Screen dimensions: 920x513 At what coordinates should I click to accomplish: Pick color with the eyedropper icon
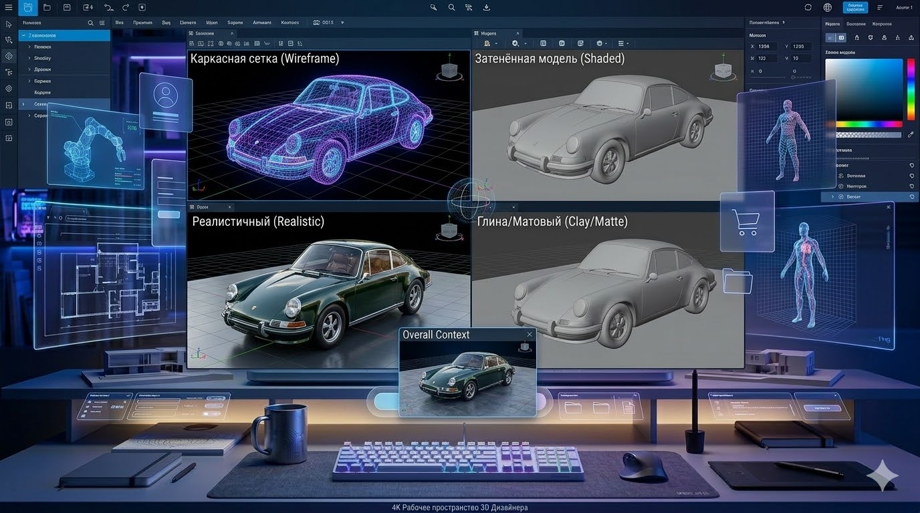point(911,134)
